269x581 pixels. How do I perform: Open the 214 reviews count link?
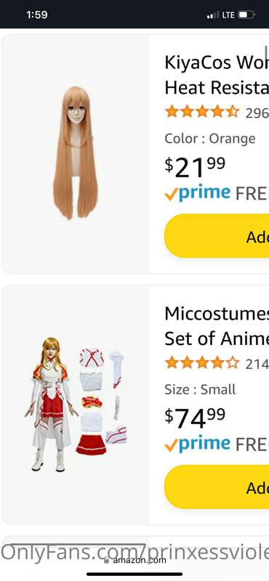[x=257, y=364]
